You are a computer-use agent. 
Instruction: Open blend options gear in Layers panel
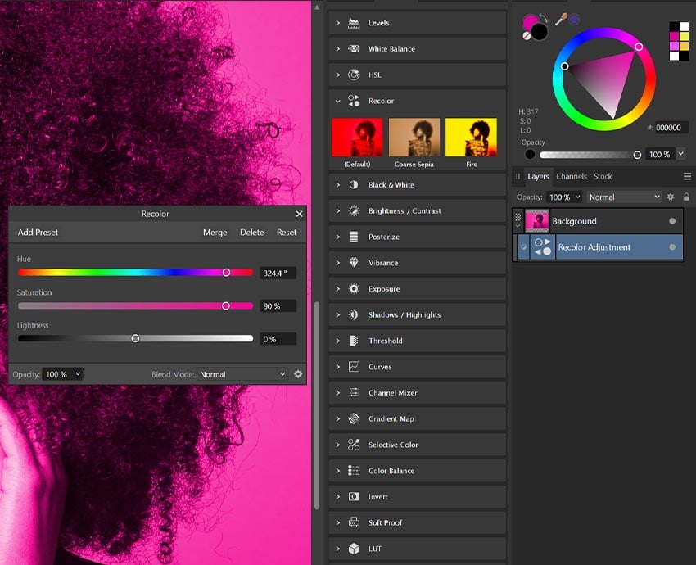(x=671, y=197)
